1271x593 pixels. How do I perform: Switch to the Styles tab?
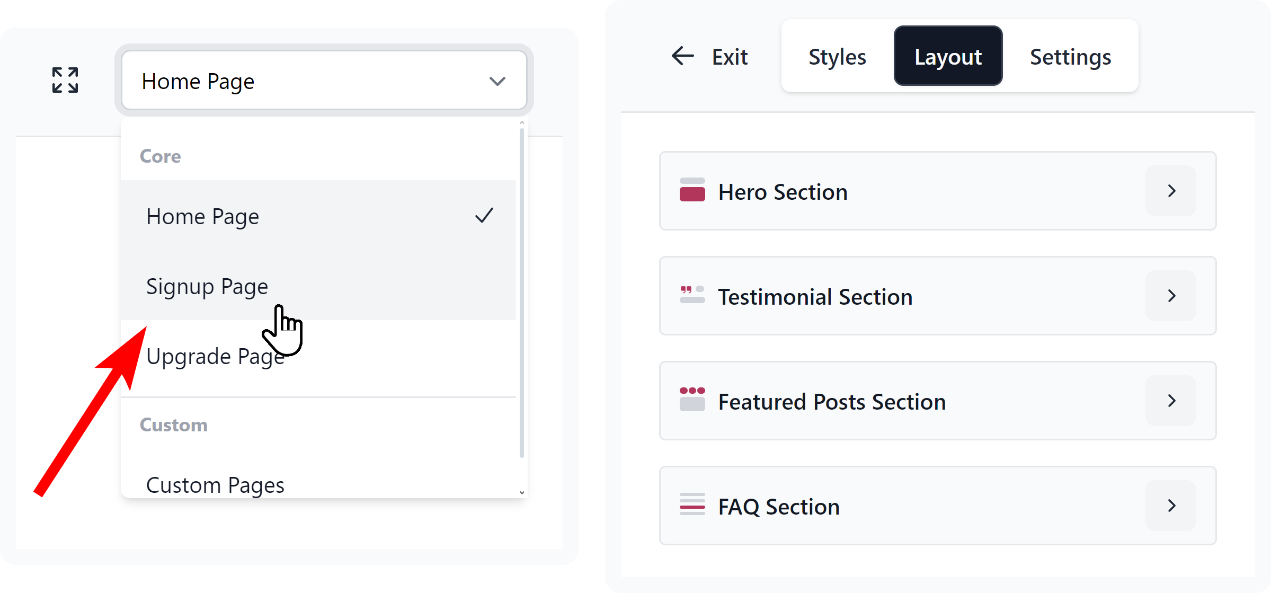pyautogui.click(x=837, y=57)
